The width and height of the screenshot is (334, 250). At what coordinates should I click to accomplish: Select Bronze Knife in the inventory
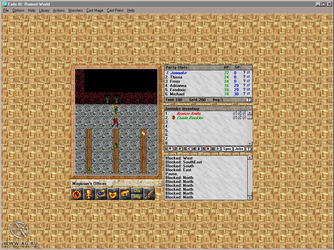(189, 114)
